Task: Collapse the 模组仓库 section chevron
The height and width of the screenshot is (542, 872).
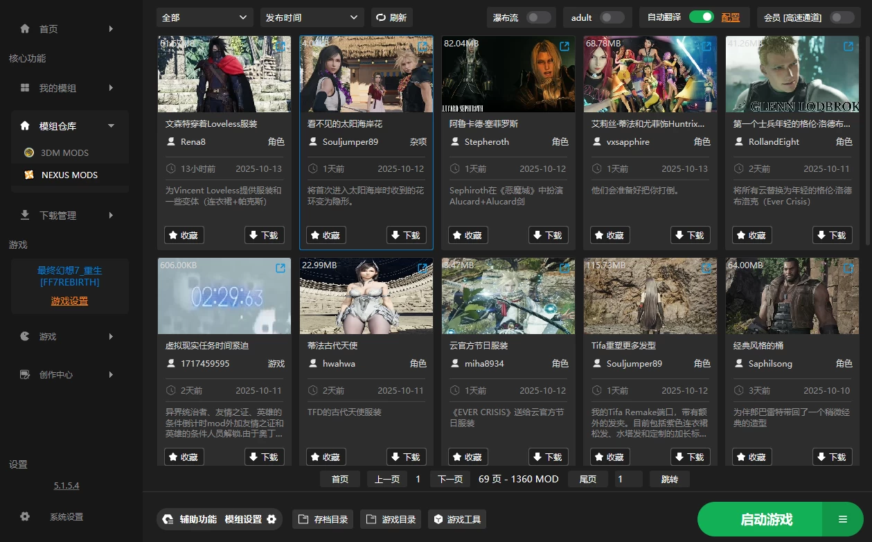Action: [x=111, y=125]
